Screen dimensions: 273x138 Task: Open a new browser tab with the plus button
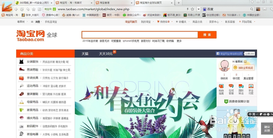[x=179, y=3]
